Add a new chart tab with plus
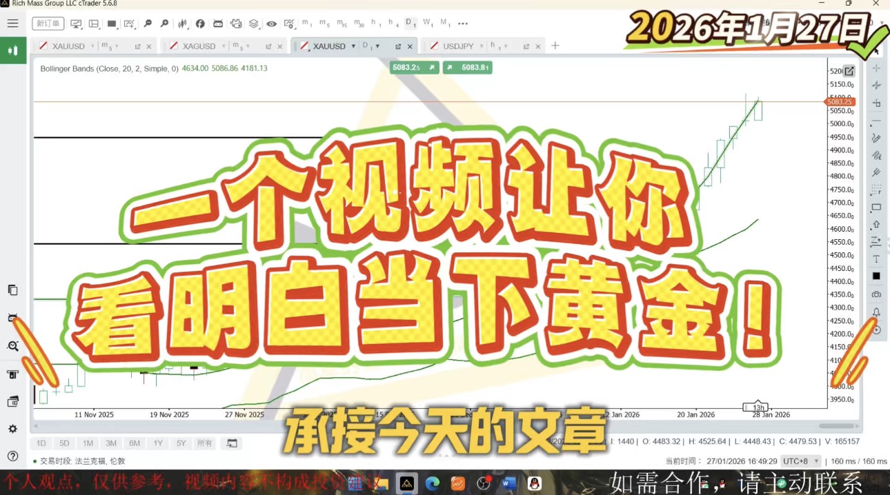This screenshot has width=890, height=495. [555, 46]
